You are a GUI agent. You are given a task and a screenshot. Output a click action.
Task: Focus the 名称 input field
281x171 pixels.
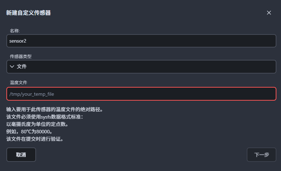click(x=141, y=41)
